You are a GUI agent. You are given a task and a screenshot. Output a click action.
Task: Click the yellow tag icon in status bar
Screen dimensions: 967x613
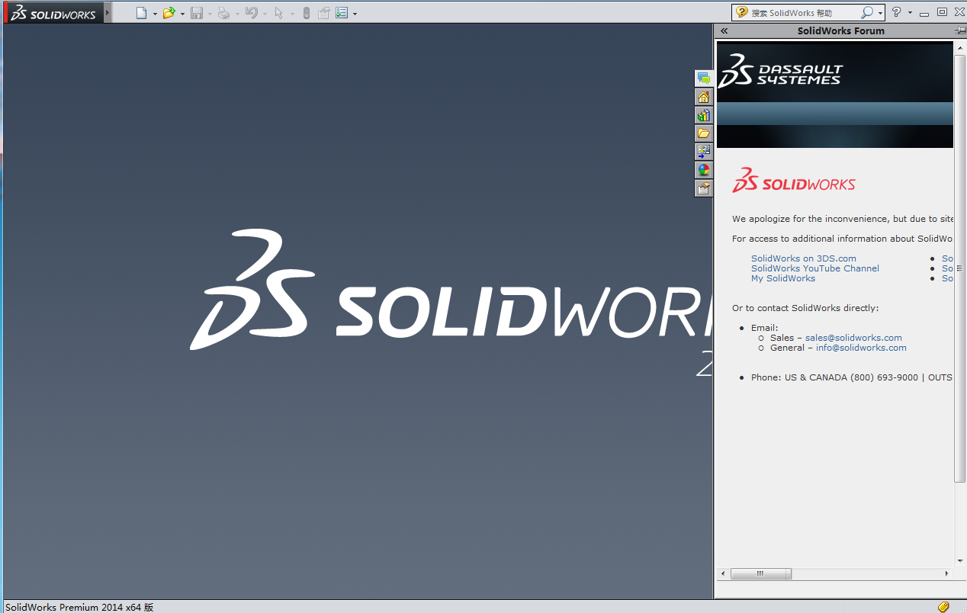point(943,607)
